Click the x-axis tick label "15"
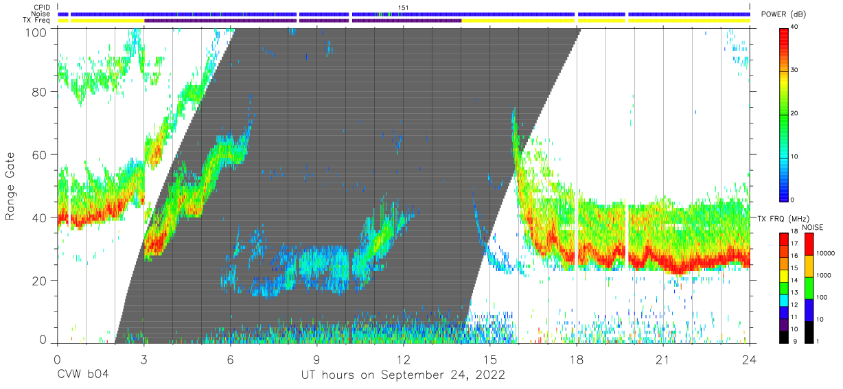843x389 pixels. [x=490, y=359]
